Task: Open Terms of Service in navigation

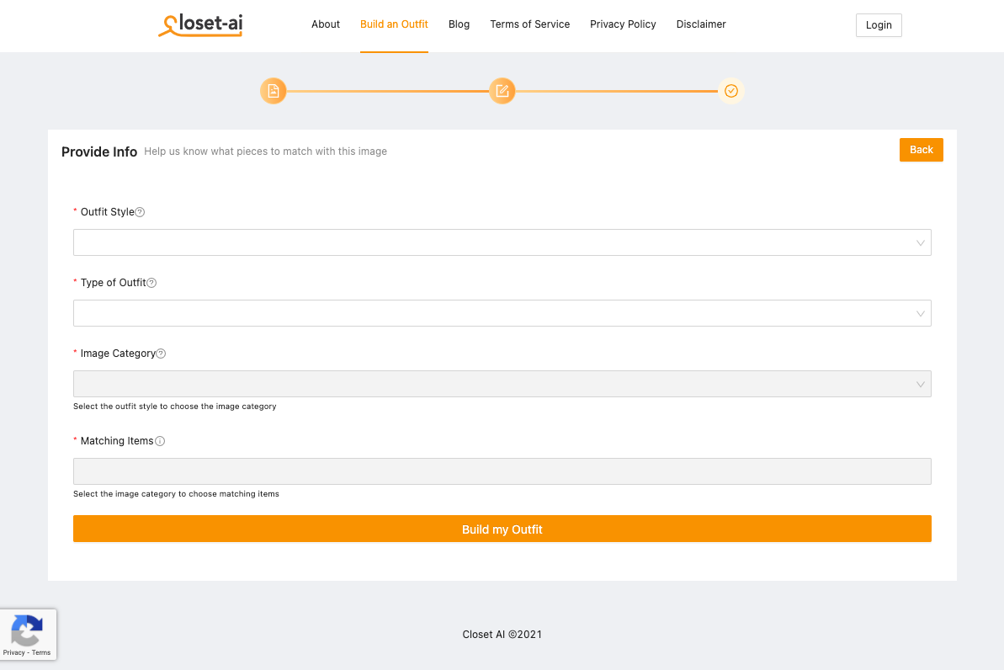Action: (x=530, y=24)
